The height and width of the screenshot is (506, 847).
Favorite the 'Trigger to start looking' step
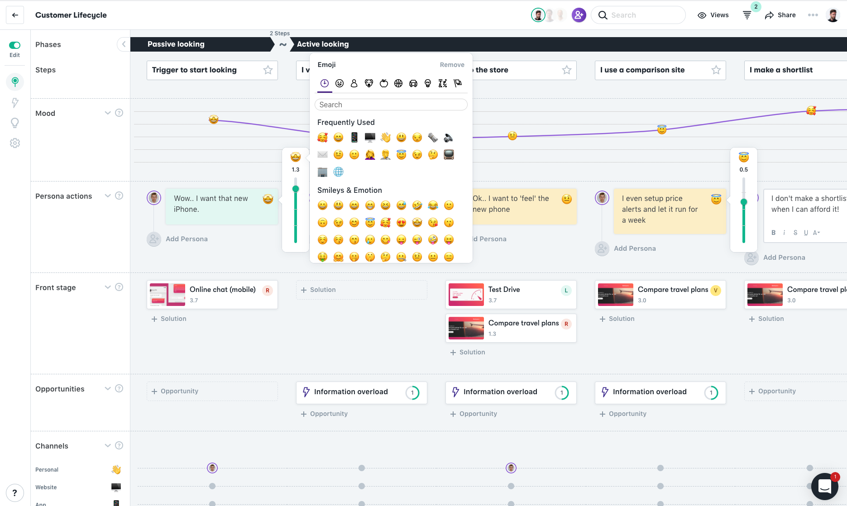[x=268, y=70]
